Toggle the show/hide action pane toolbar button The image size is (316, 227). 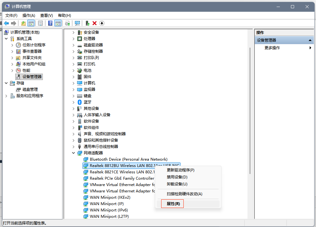point(58,23)
